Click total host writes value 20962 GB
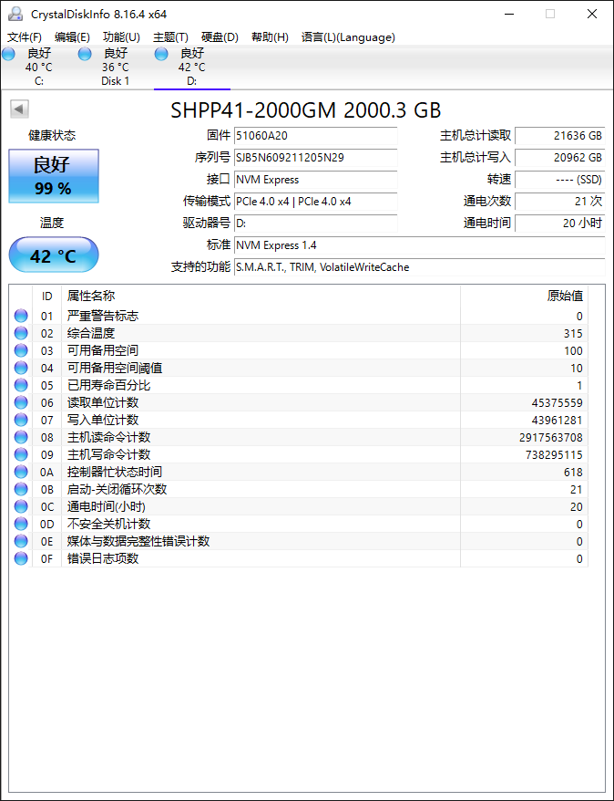Screen dimensions: 614x801 coord(560,158)
